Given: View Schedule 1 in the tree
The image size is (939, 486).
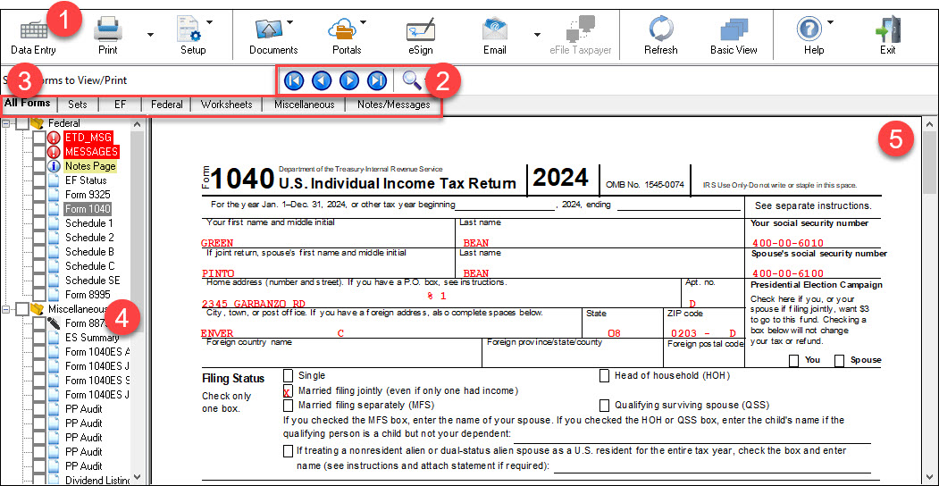Looking at the screenshot, I should 89,223.
